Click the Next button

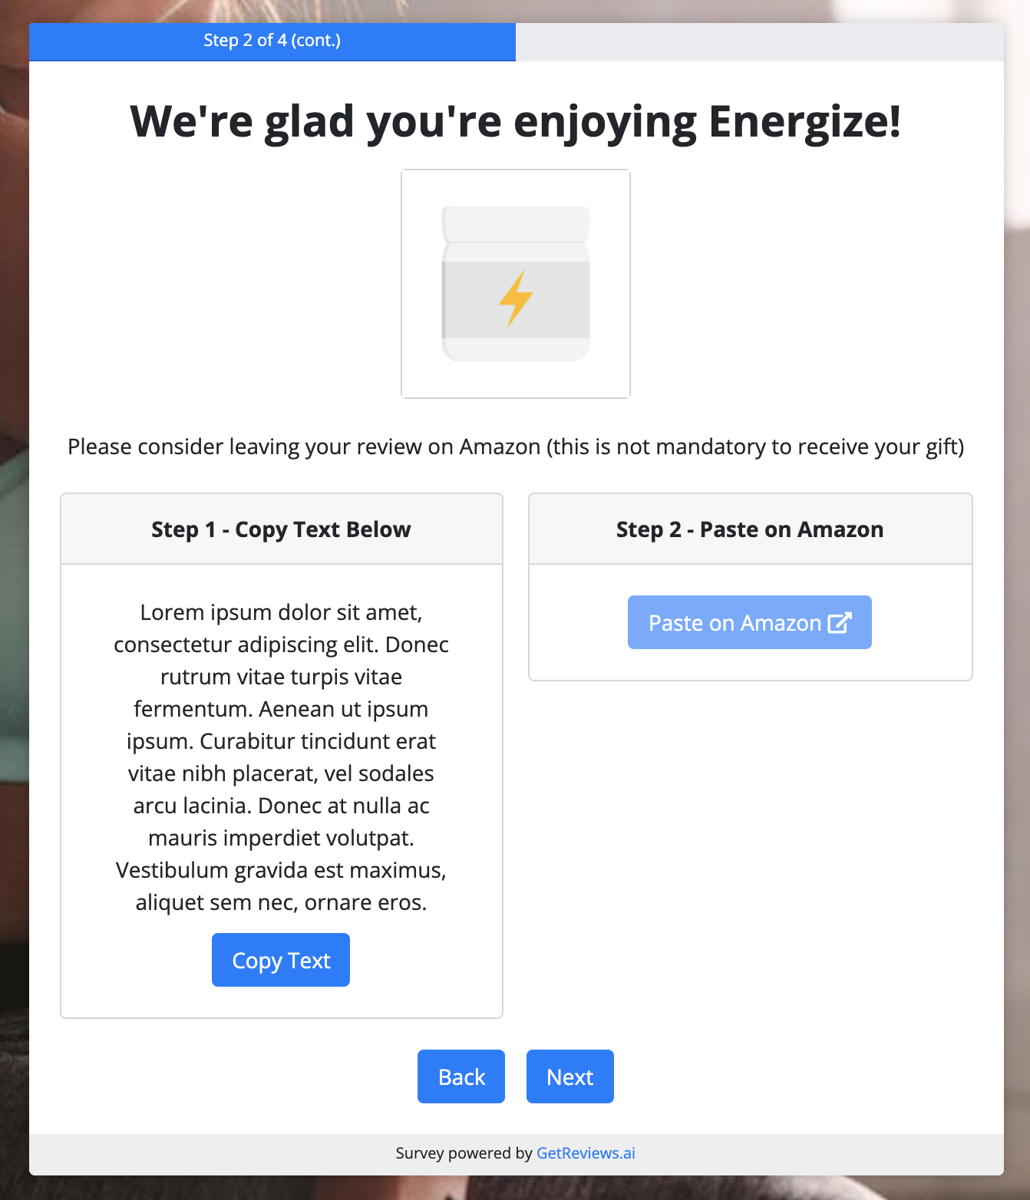tap(569, 1076)
